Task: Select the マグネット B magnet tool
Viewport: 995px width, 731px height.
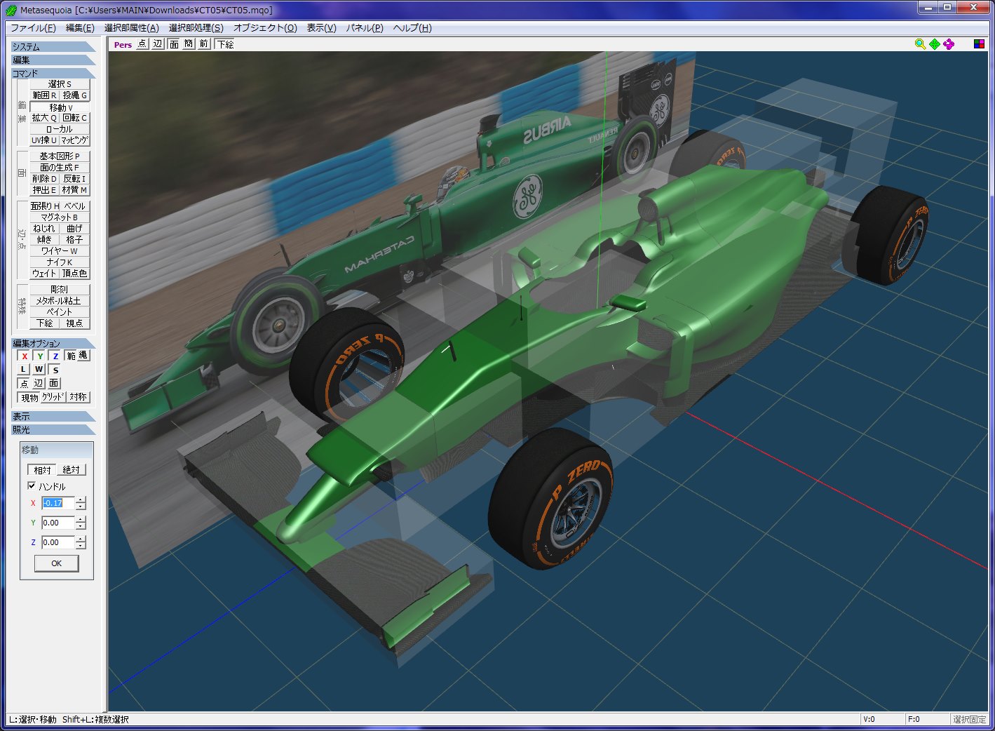Action: (x=60, y=217)
